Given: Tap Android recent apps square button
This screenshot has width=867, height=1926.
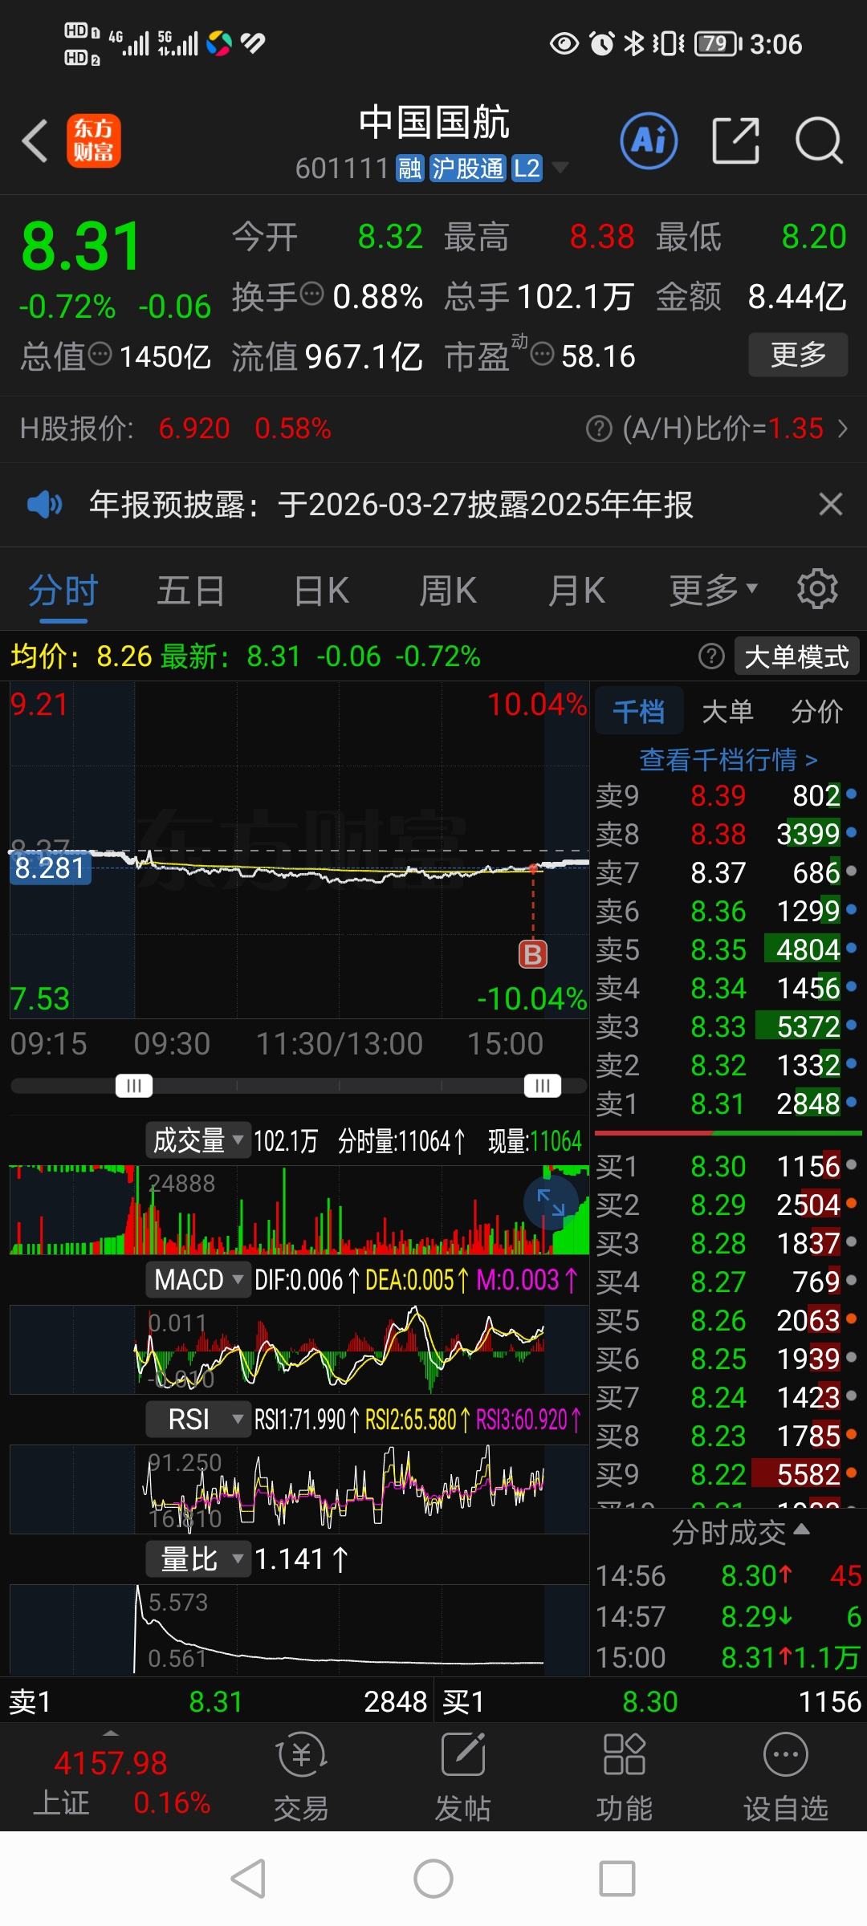Looking at the screenshot, I should [617, 1879].
